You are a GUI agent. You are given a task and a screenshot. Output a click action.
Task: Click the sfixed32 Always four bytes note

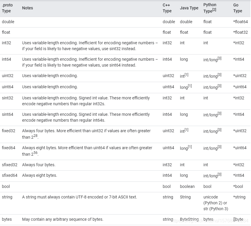pyautogui.click(x=39, y=165)
